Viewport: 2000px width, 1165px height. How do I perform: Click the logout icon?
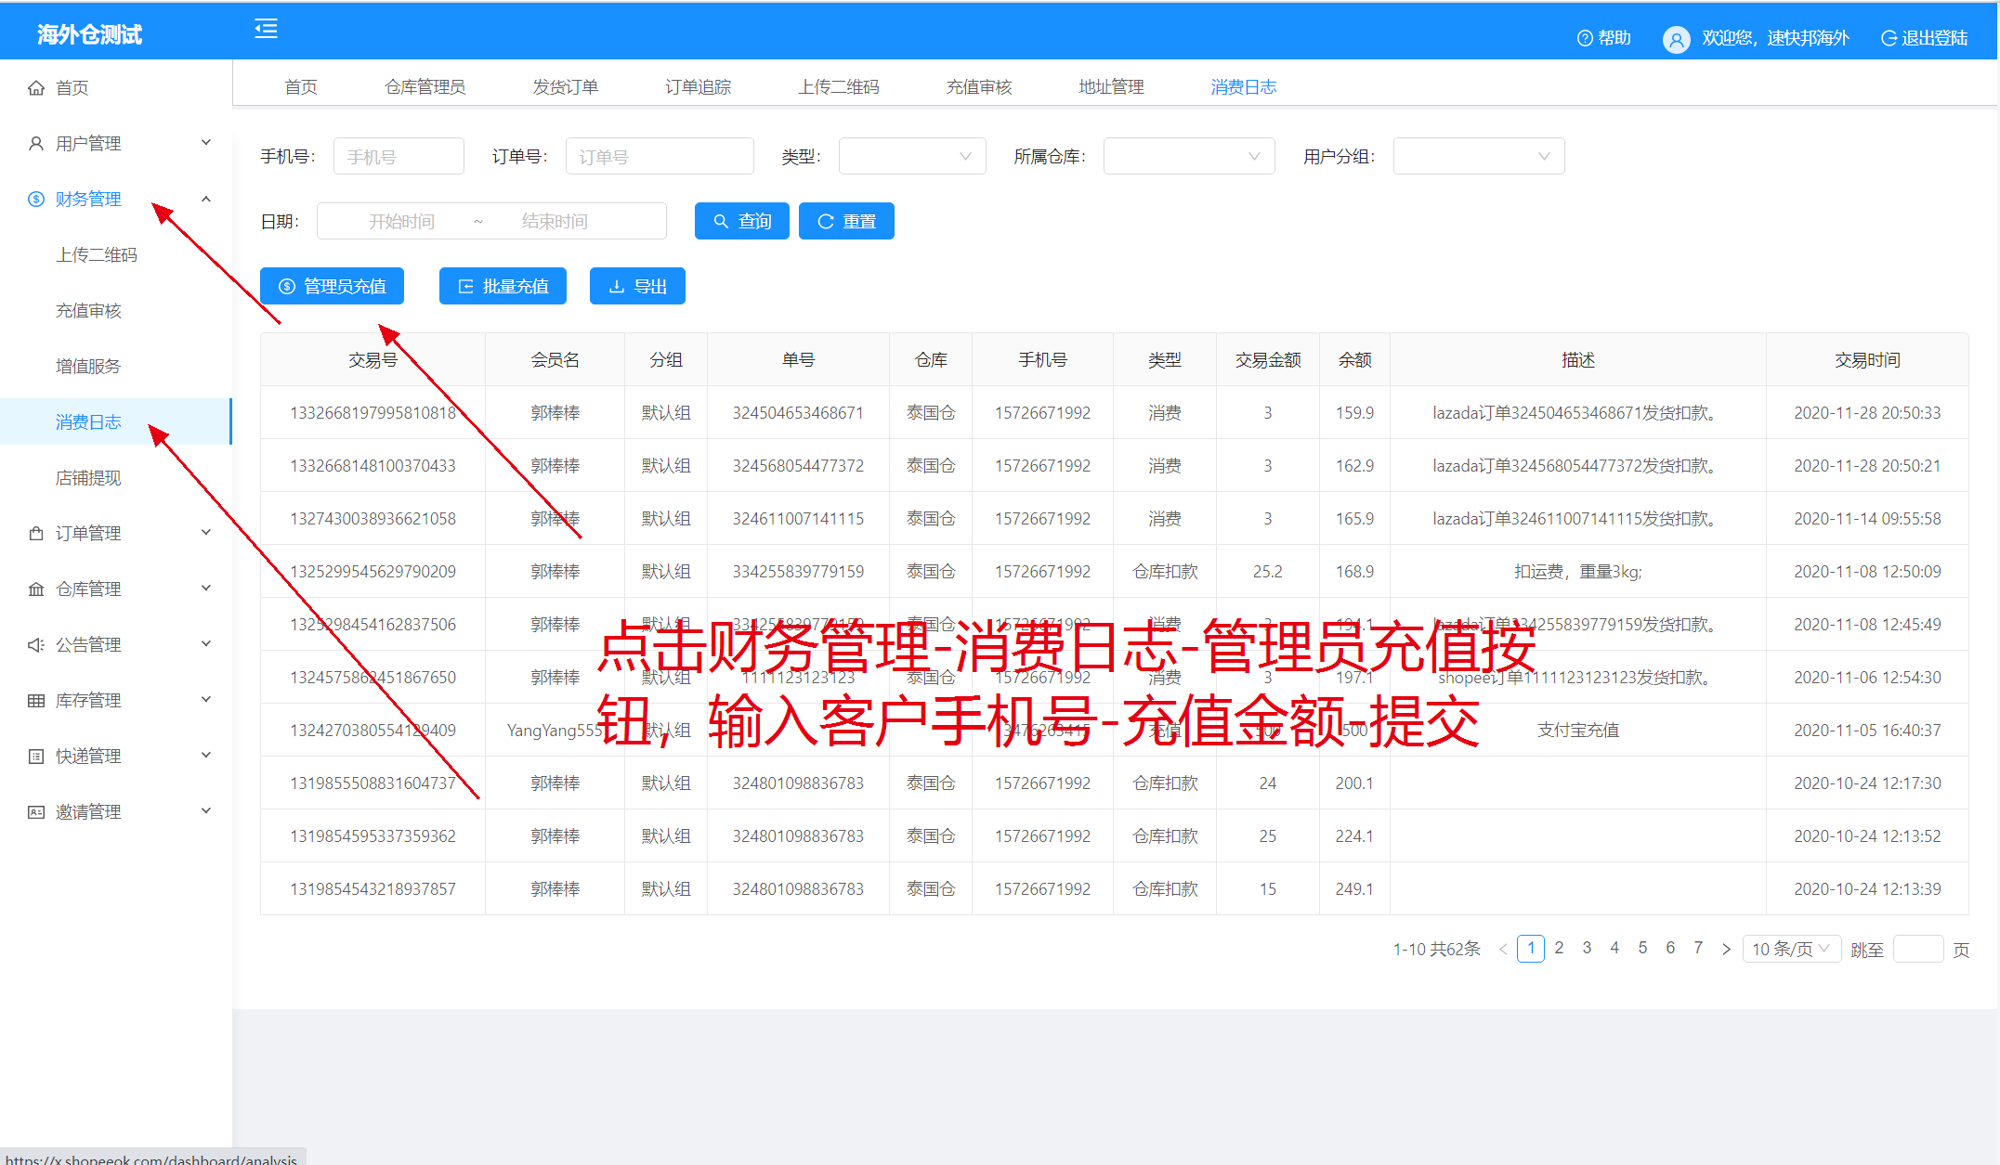coord(1889,38)
